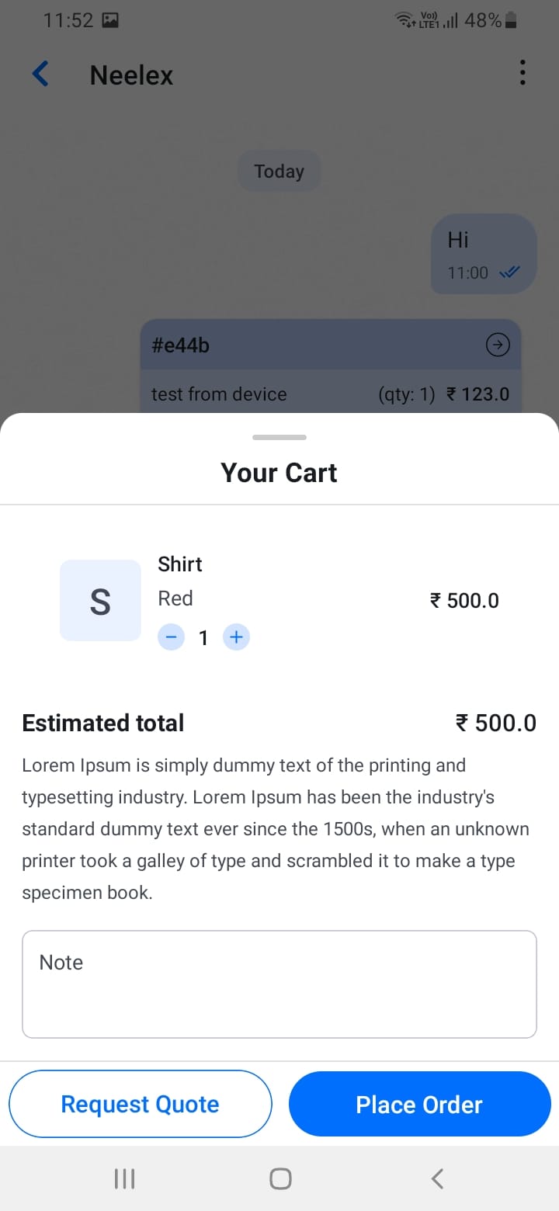Tap the Shirt 'S' thumbnail
Screen dimensions: 559x1211
100,601
